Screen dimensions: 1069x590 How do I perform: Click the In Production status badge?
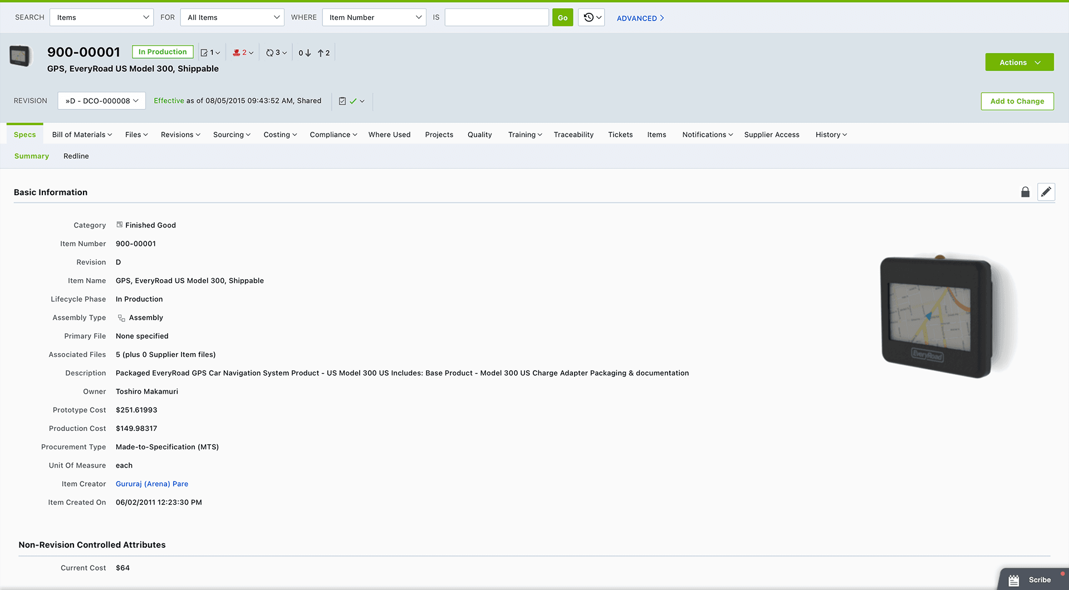[x=163, y=52]
